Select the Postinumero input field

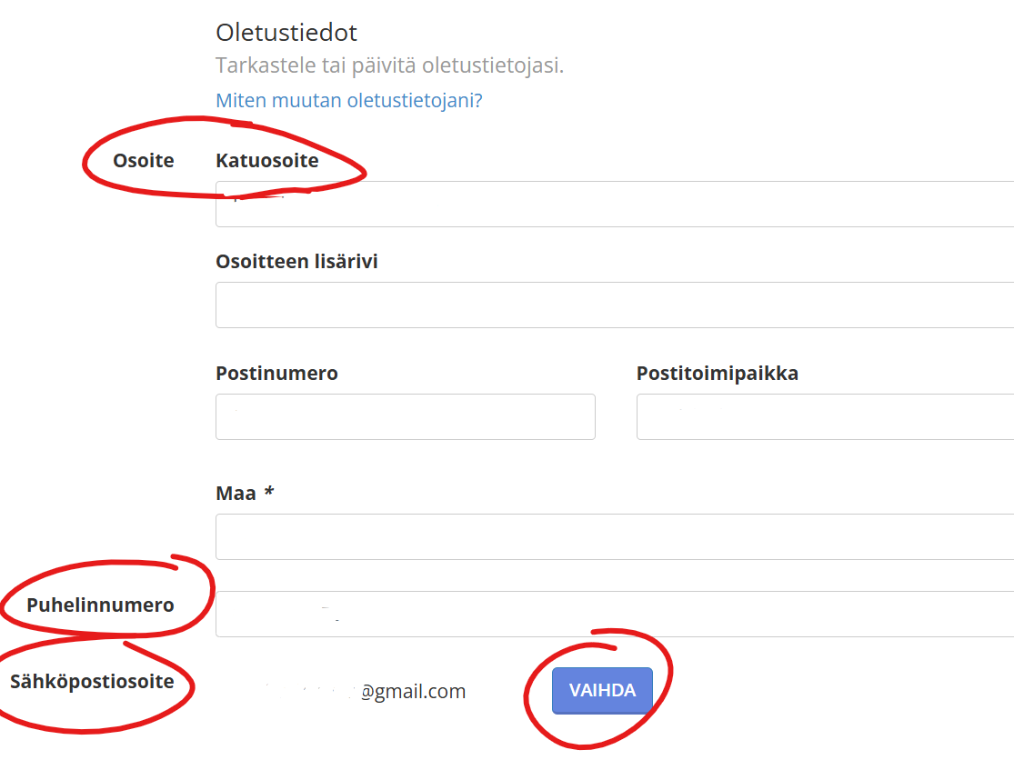coord(405,417)
